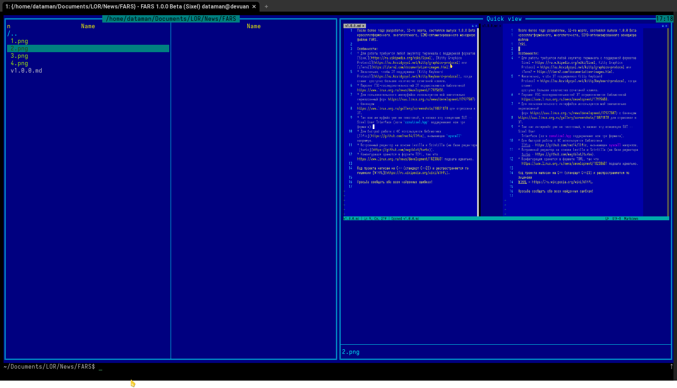The width and height of the screenshot is (677, 388).
Task: Close the FARS terminal tab
Action: tap(254, 7)
